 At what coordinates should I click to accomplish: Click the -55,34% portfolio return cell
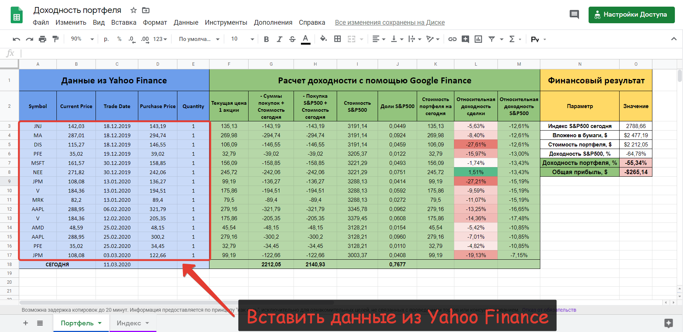636,163
